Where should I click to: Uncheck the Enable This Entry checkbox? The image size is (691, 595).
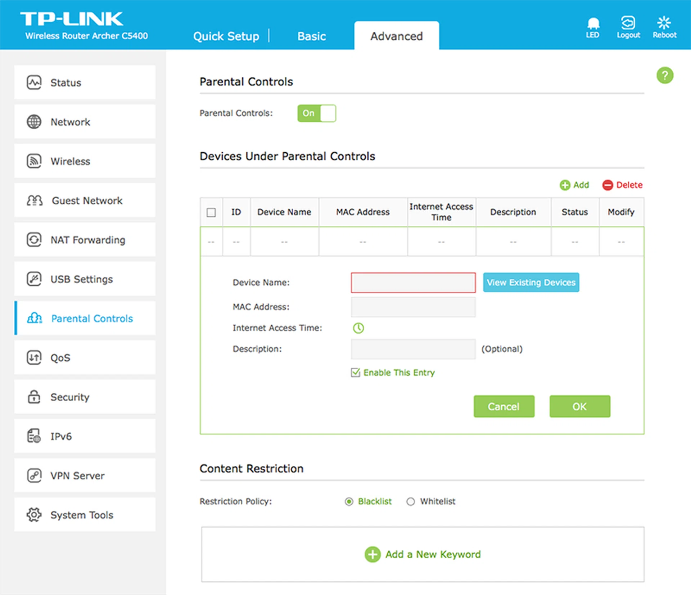[x=355, y=373]
